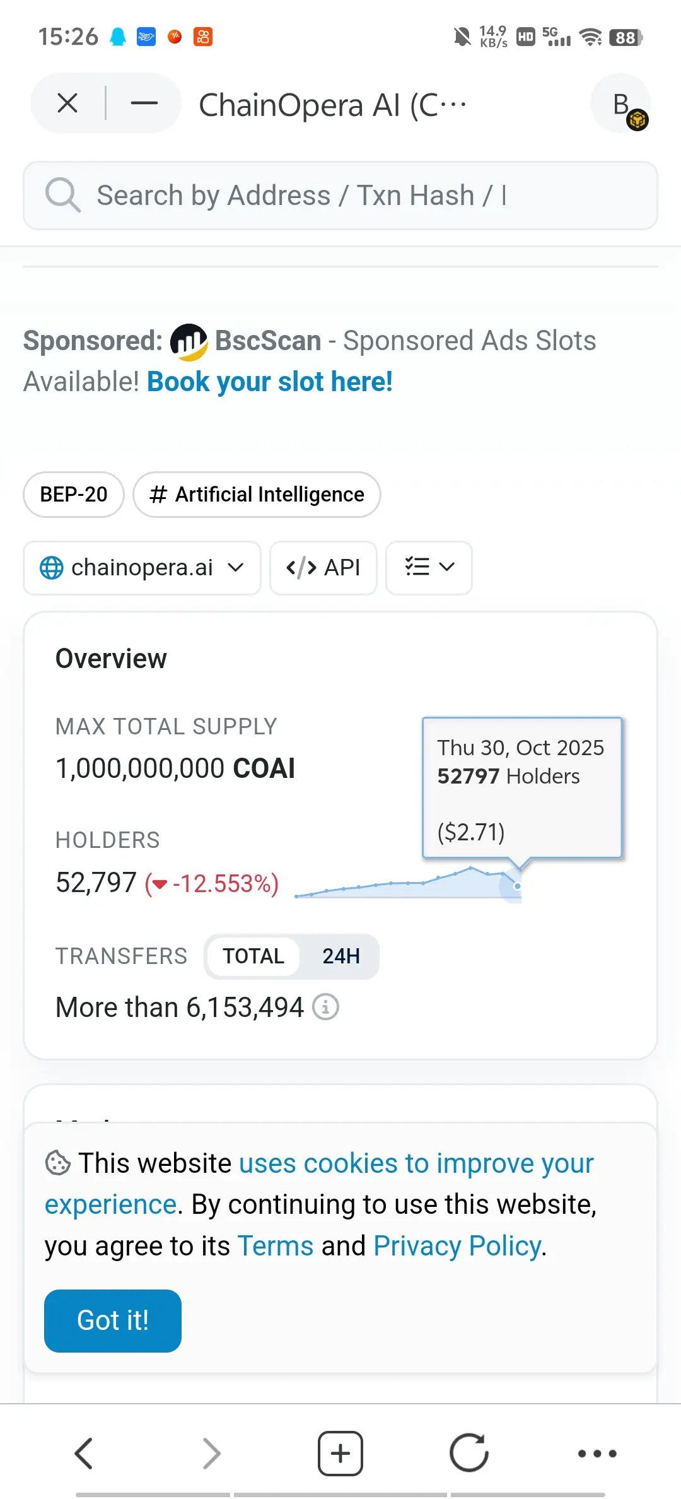Expand the chainopera.ai website dropdown

coord(142,568)
